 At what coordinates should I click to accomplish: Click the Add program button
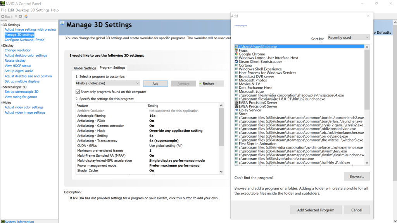(x=155, y=84)
